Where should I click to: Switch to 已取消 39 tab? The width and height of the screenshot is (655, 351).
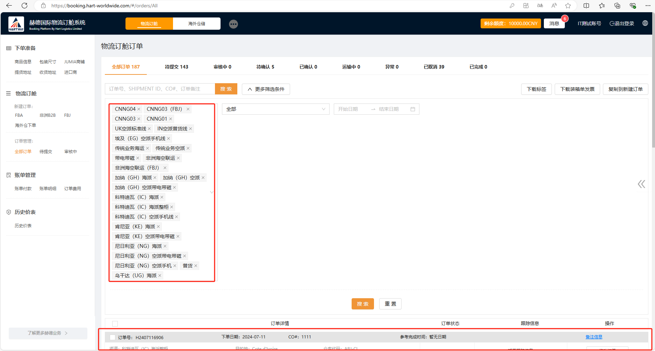click(x=434, y=67)
